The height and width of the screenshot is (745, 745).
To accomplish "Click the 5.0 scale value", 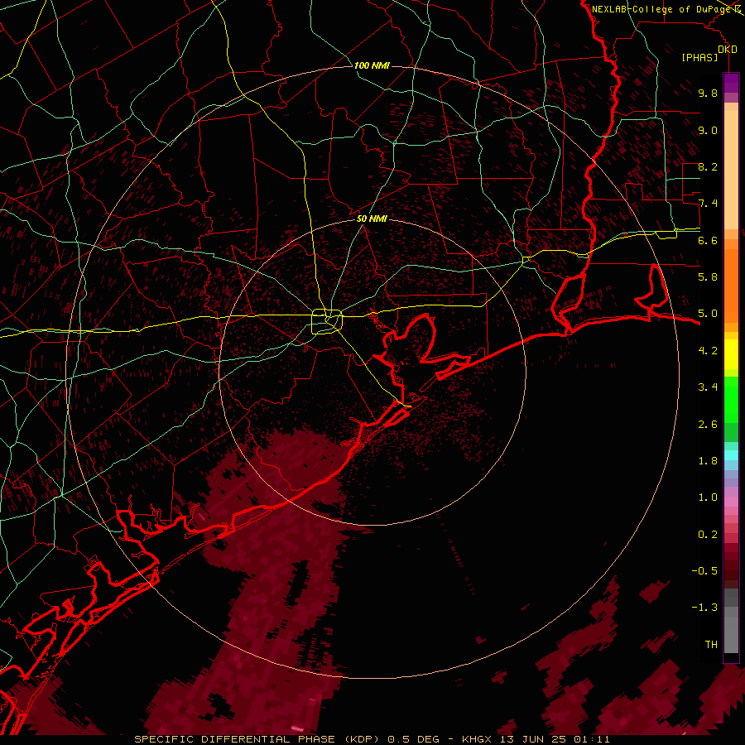I will pyautogui.click(x=708, y=314).
